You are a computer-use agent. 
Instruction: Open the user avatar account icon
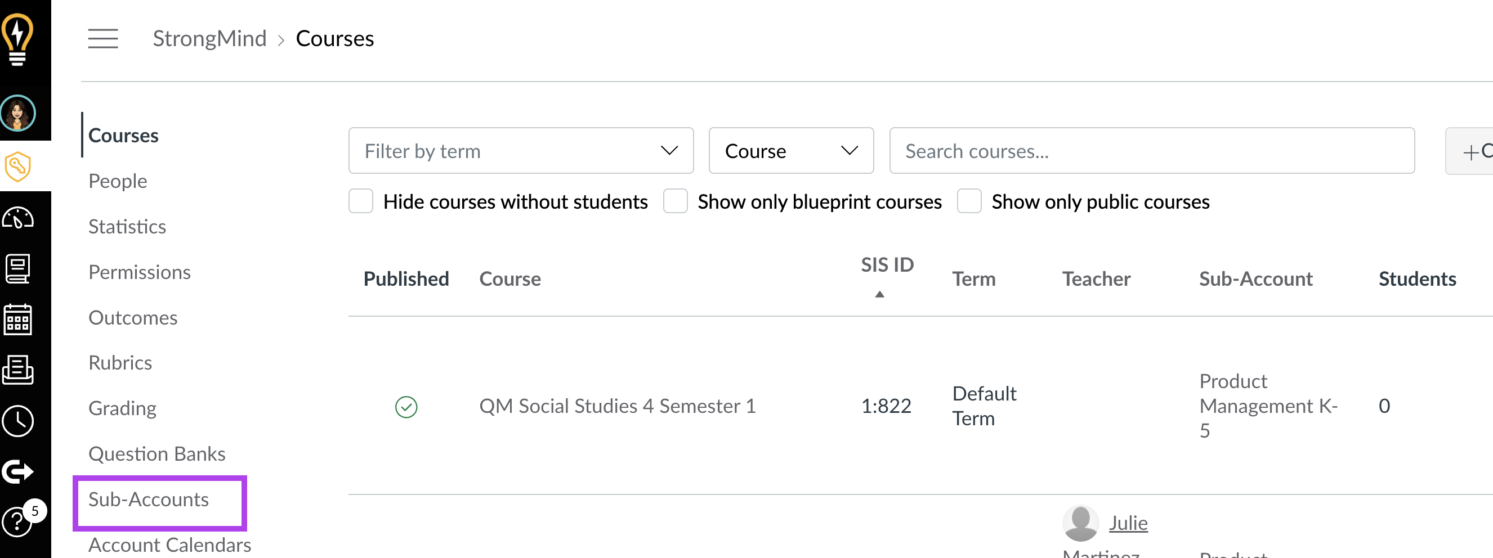(x=18, y=114)
